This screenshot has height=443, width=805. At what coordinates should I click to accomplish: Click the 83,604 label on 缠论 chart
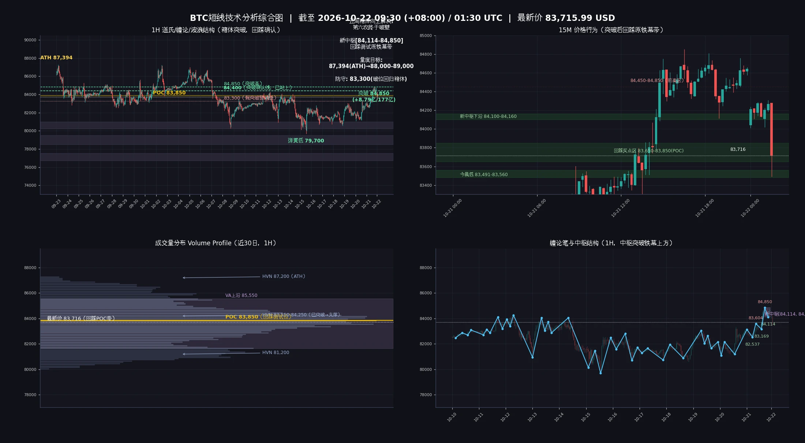tap(756, 318)
